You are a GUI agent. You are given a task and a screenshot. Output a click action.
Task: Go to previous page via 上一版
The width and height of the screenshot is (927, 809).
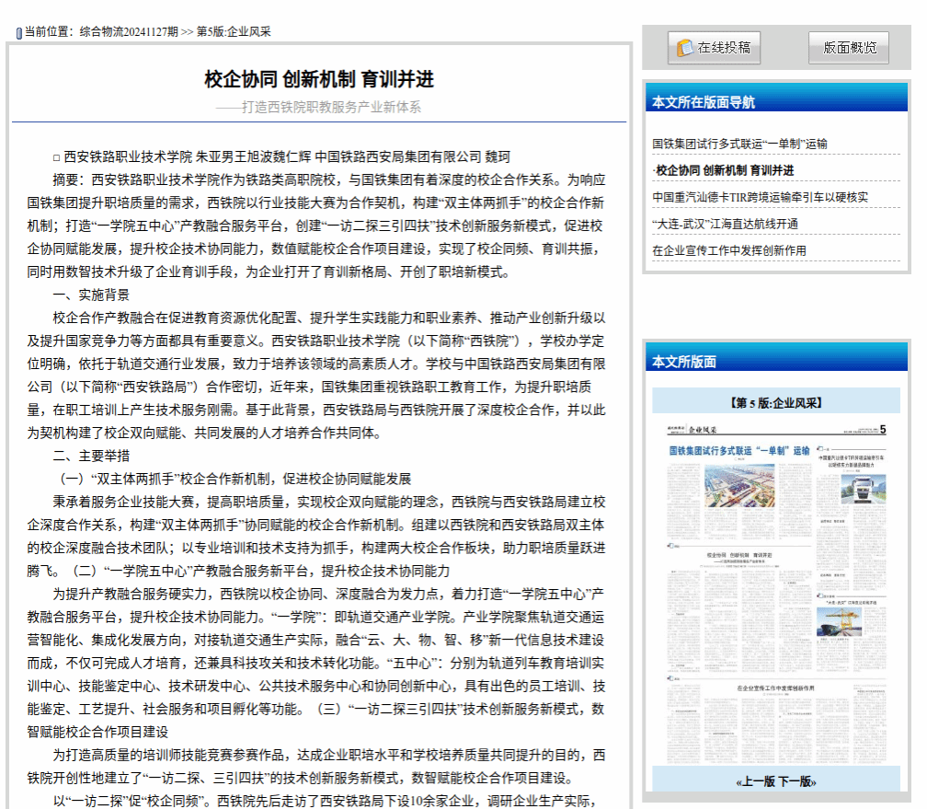(756, 781)
